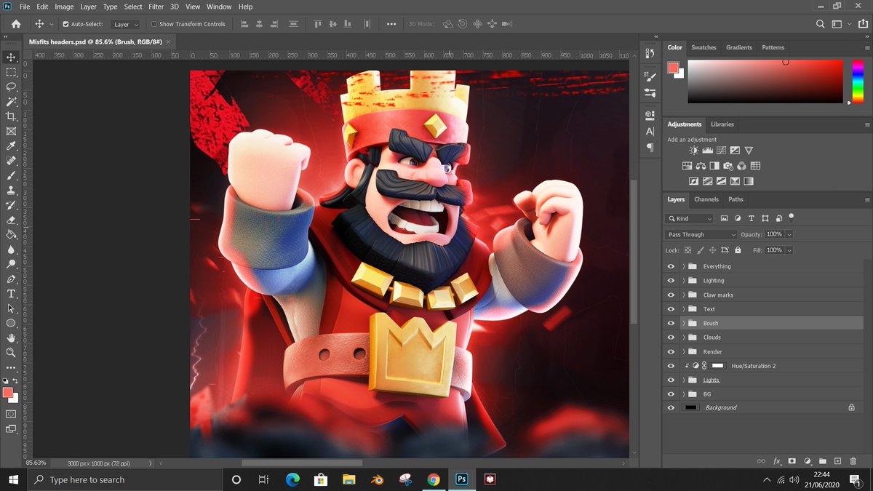873x491 pixels.
Task: Open the search icon in options bar
Action: coord(821,24)
